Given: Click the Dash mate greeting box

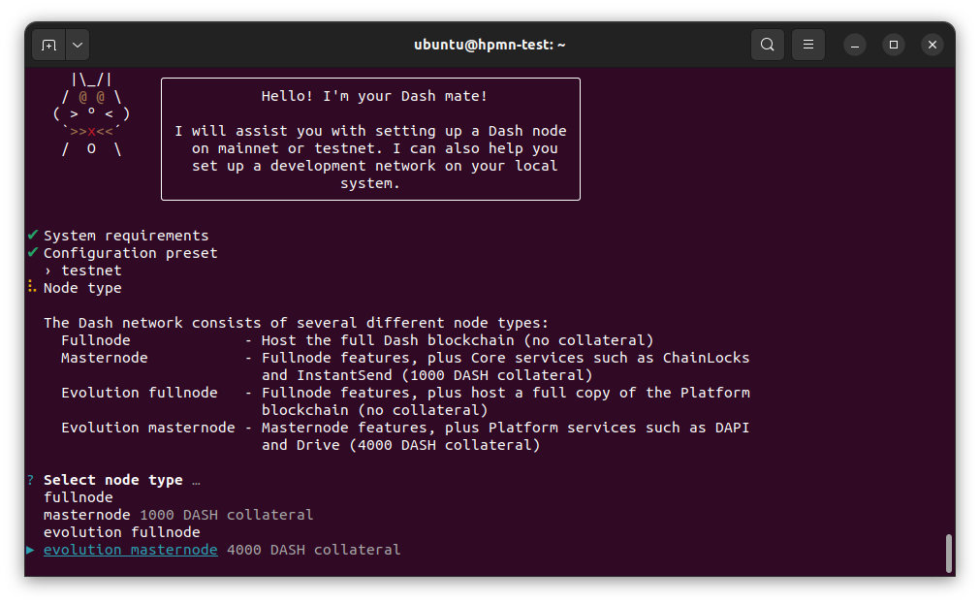Looking at the screenshot, I should pos(370,140).
